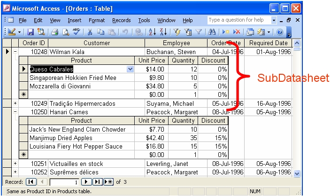The image size is (331, 196).
Task: Open Find with the binoculars icon
Action: point(212,32)
